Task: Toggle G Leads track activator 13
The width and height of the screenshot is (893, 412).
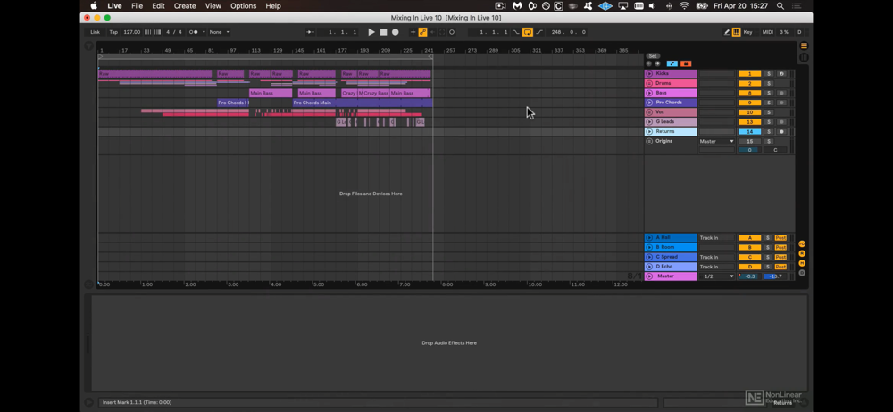Action: [x=749, y=122]
